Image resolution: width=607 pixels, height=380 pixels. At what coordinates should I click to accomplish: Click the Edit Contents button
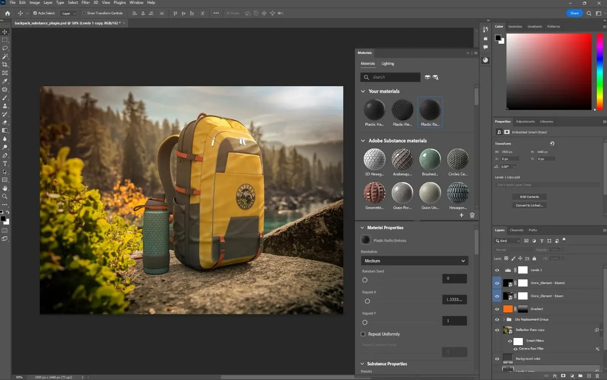[x=529, y=197]
